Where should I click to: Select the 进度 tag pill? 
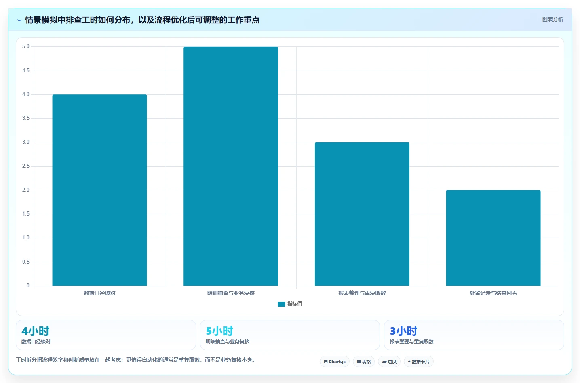click(x=389, y=362)
